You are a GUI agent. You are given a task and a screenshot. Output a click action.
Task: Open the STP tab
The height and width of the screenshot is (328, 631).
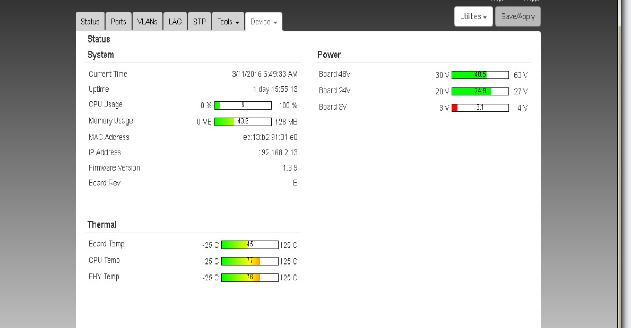pyautogui.click(x=199, y=22)
